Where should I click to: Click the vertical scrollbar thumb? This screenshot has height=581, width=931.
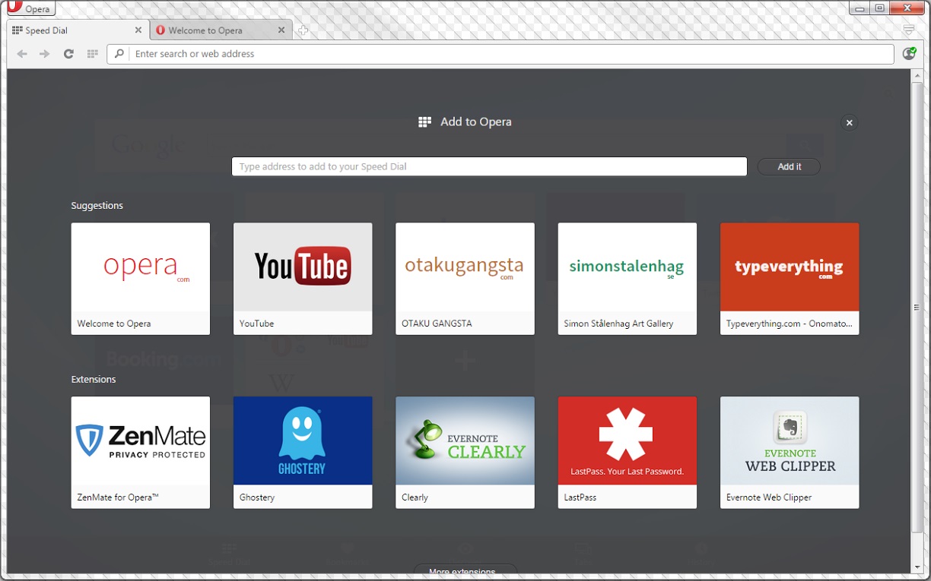point(917,307)
